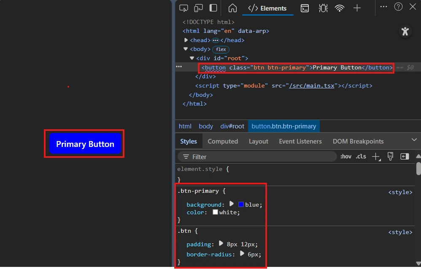
Task: Activate the inspect element picker tool
Action: 184,8
